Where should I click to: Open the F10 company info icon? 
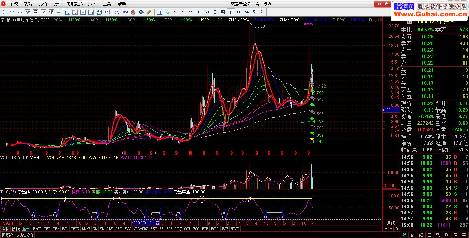click(x=67, y=12)
